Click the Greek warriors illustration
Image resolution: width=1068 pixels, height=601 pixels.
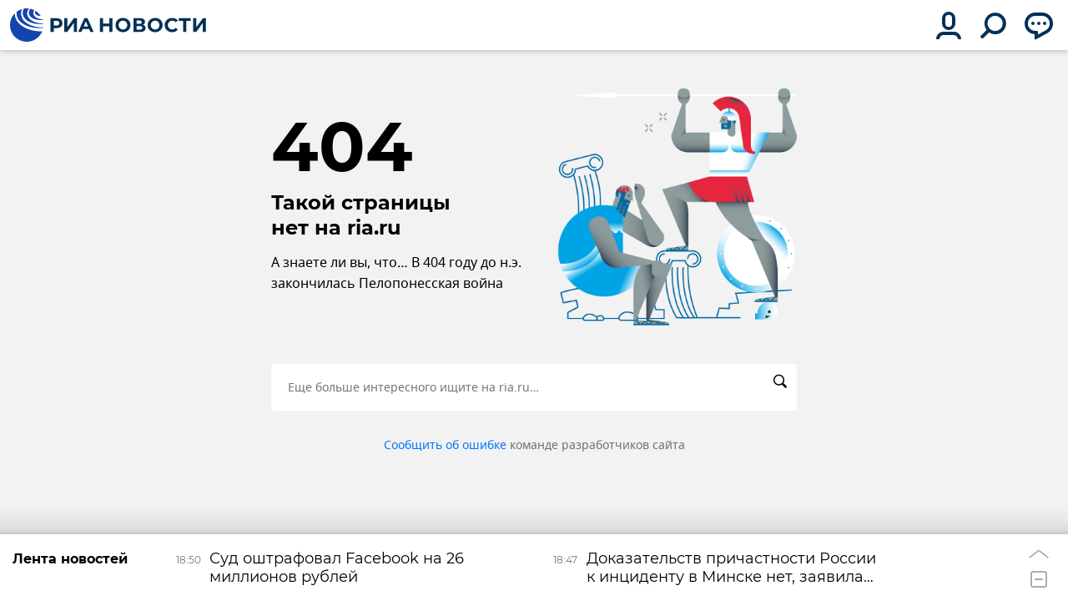[677, 207]
